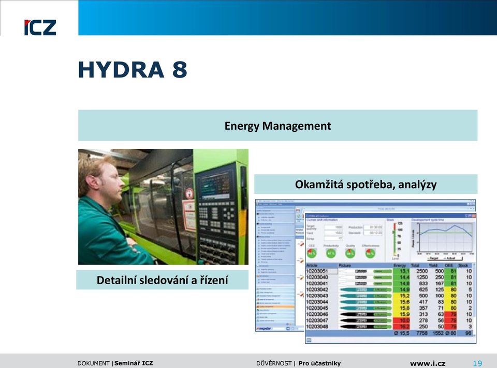497x368 pixels.
Task: Select article row 10203042
Action: 389,289
